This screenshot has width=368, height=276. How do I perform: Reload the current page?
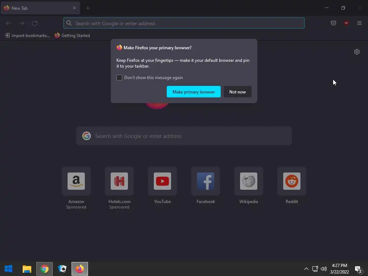34,23
